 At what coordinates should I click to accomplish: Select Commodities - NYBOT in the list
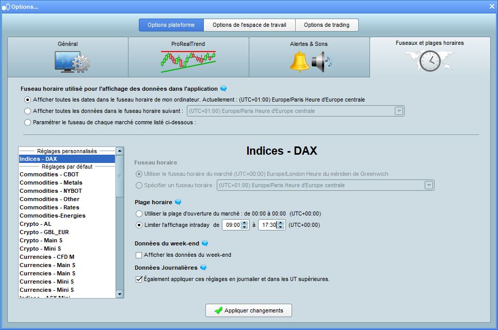point(67,191)
